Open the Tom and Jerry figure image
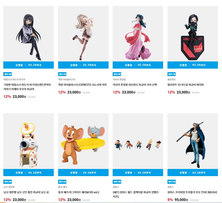The width and height of the screenshot is (222, 203). (x=83, y=141)
